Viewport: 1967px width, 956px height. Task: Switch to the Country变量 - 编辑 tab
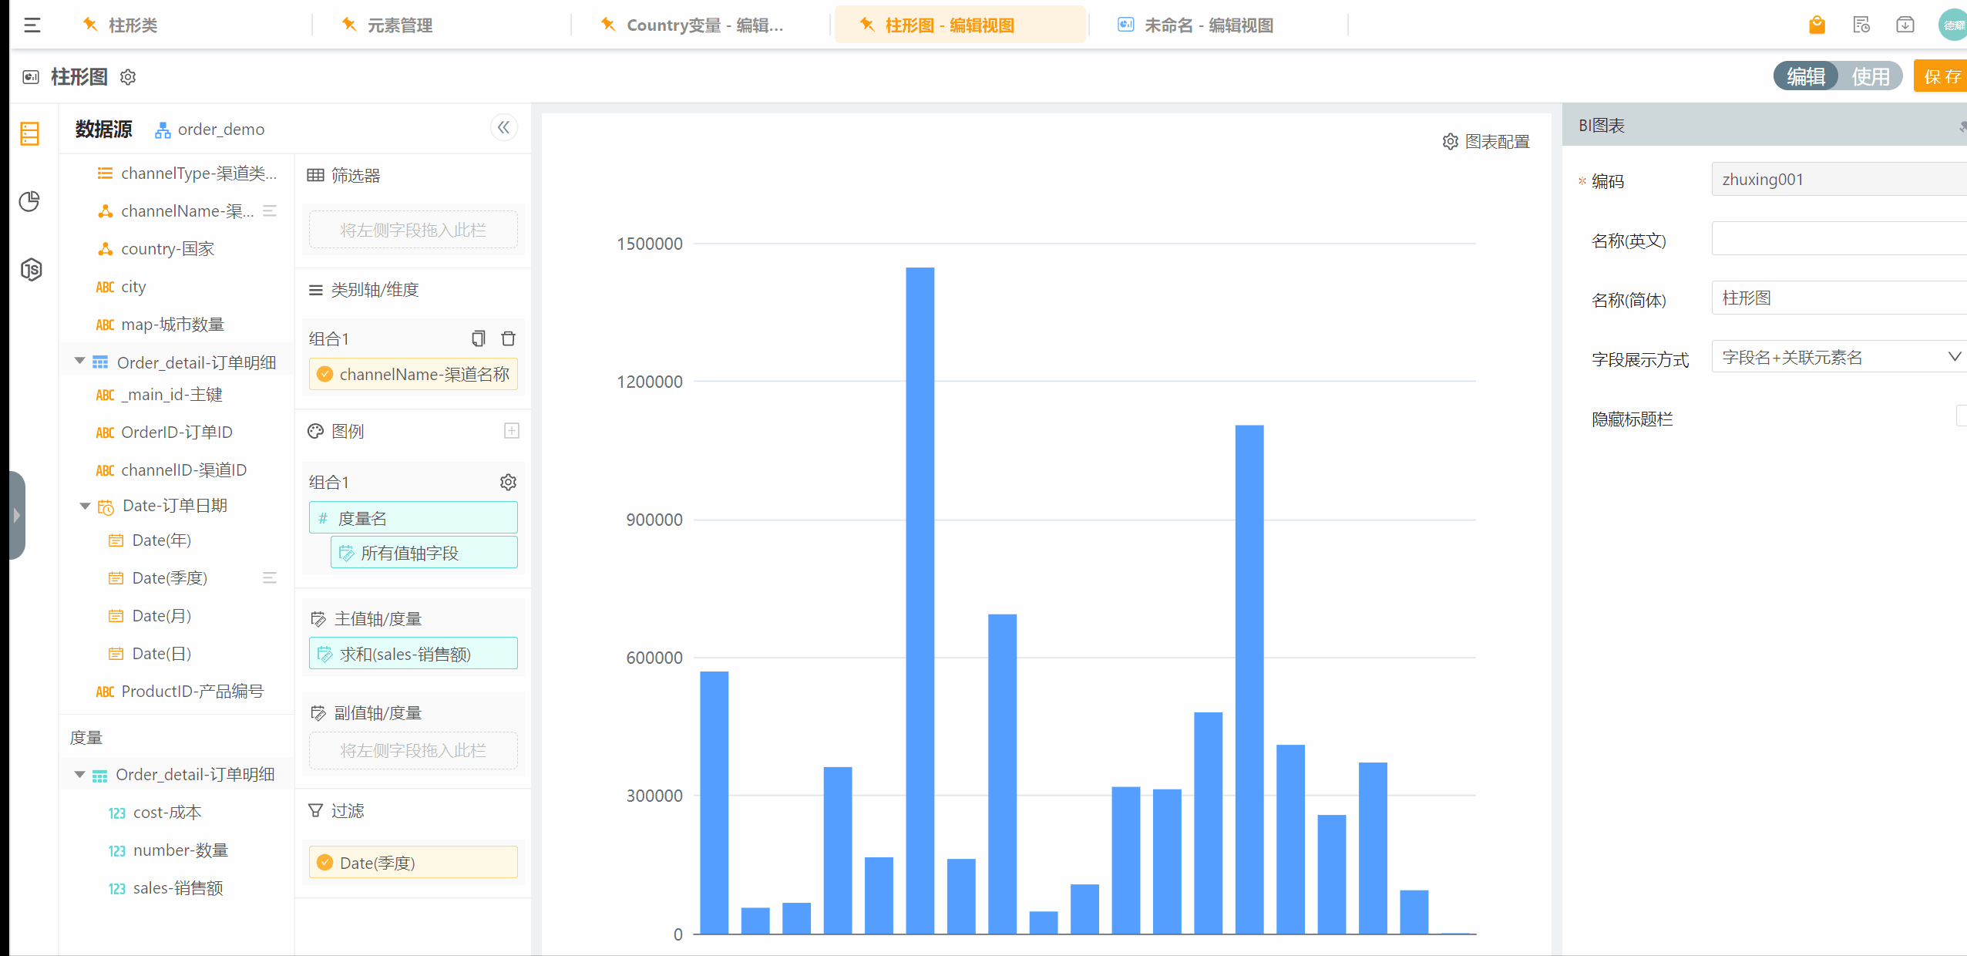pos(704,25)
